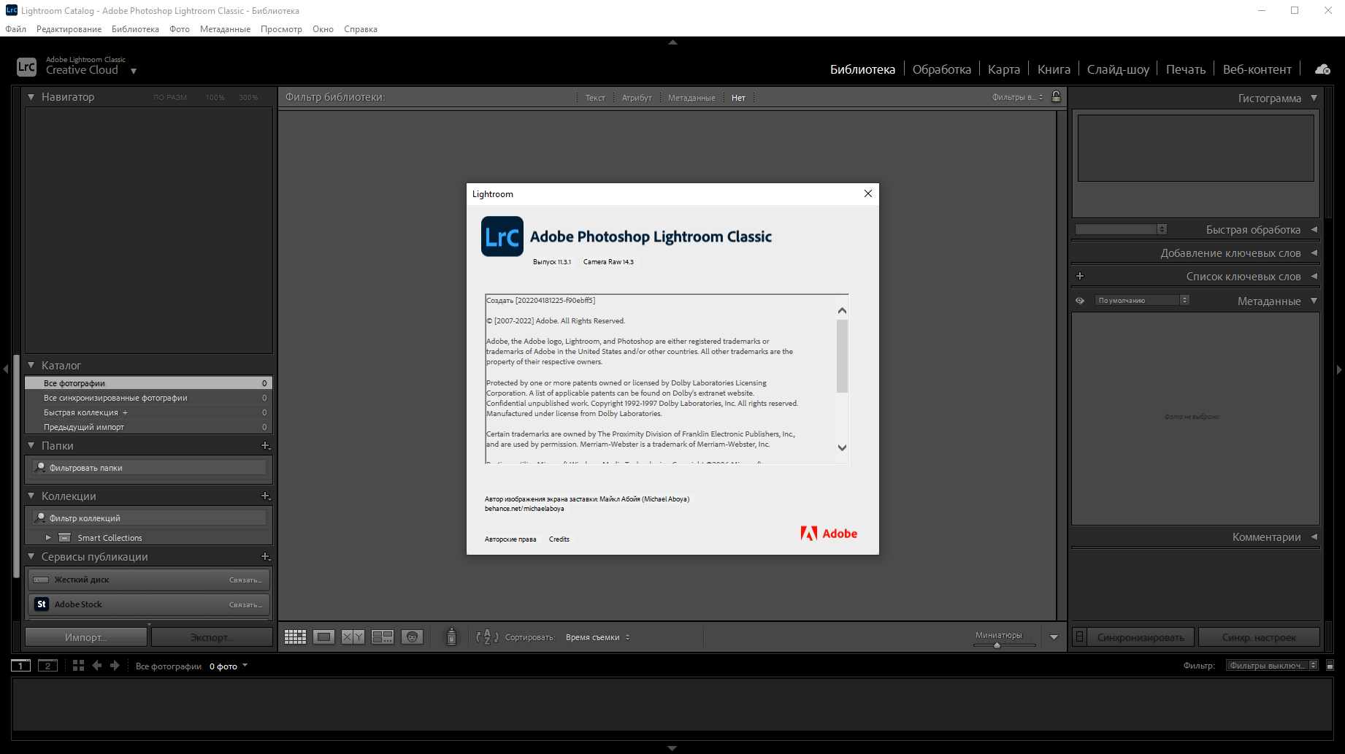Toggle the library filter lock icon
The image size is (1345, 754).
coord(1056,96)
